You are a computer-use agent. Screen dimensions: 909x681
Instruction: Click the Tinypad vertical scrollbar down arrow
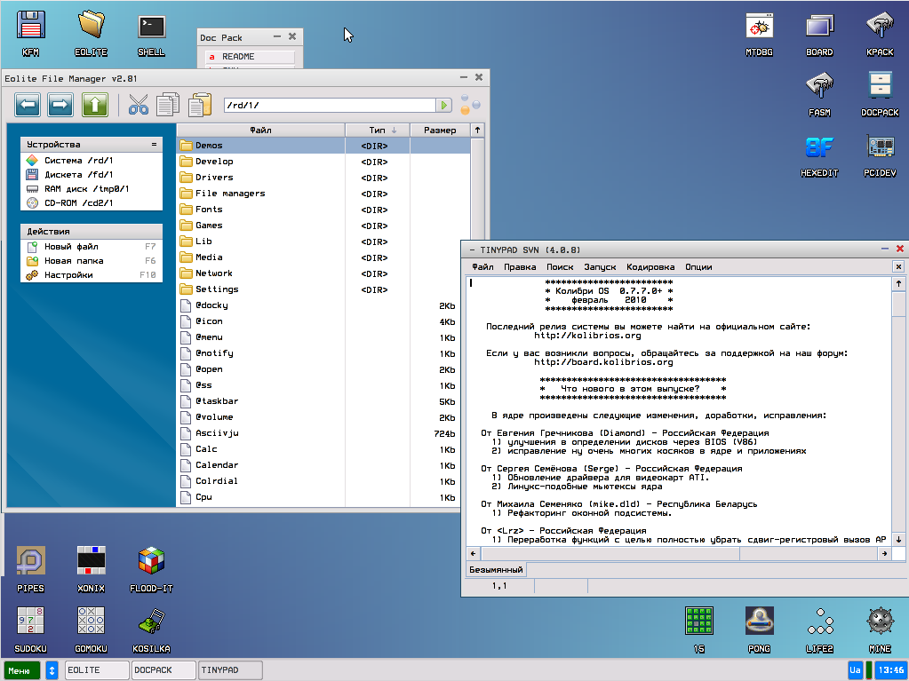(900, 538)
